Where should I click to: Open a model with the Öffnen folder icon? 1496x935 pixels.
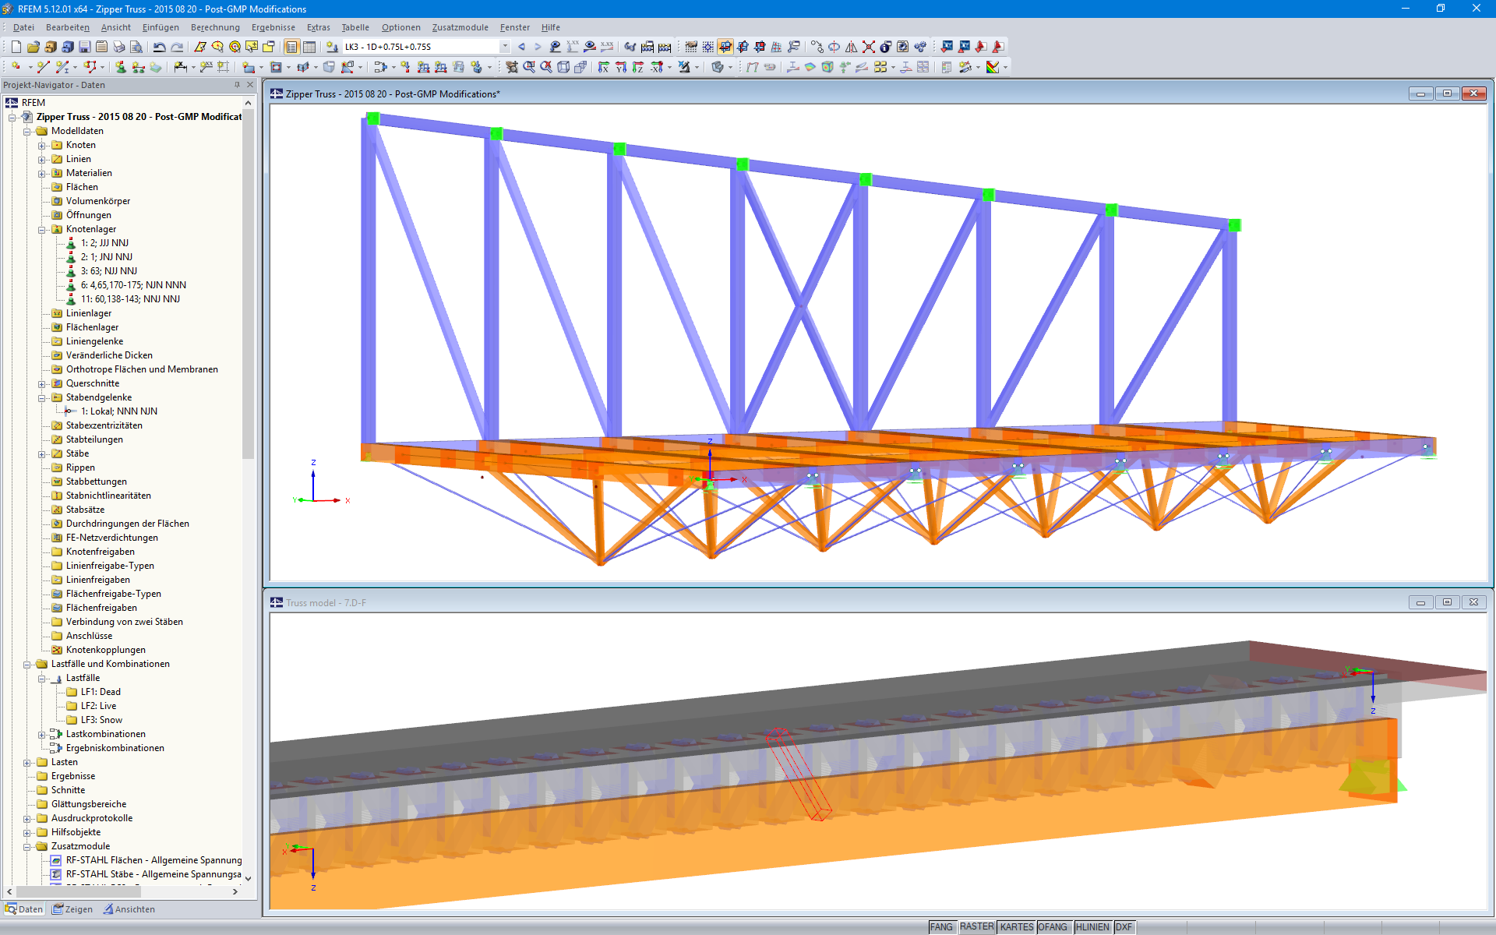click(32, 47)
